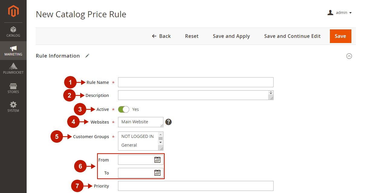Go Back to the previous page
Viewport: 365px width, 193px height.
coord(161,36)
